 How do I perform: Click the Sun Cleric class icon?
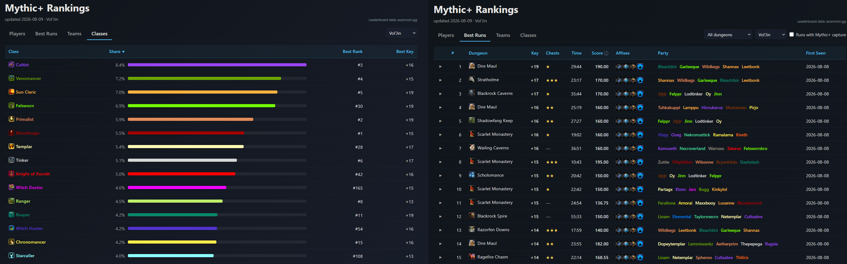pos(11,92)
